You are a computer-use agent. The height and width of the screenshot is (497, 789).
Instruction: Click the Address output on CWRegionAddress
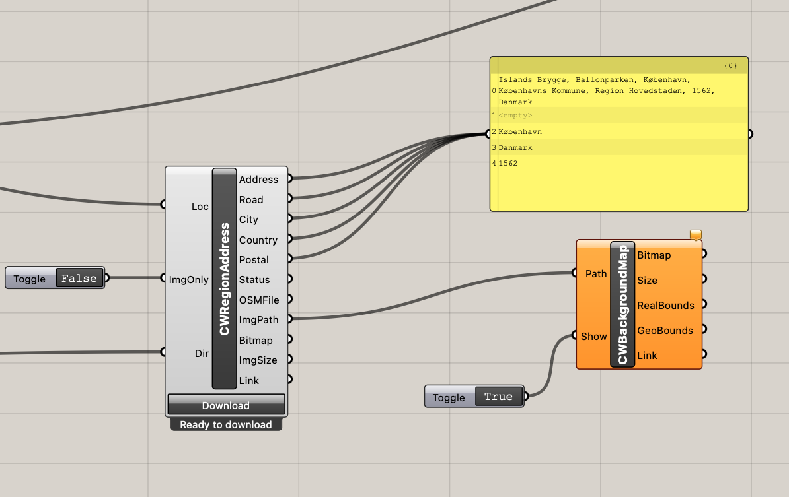(x=258, y=179)
